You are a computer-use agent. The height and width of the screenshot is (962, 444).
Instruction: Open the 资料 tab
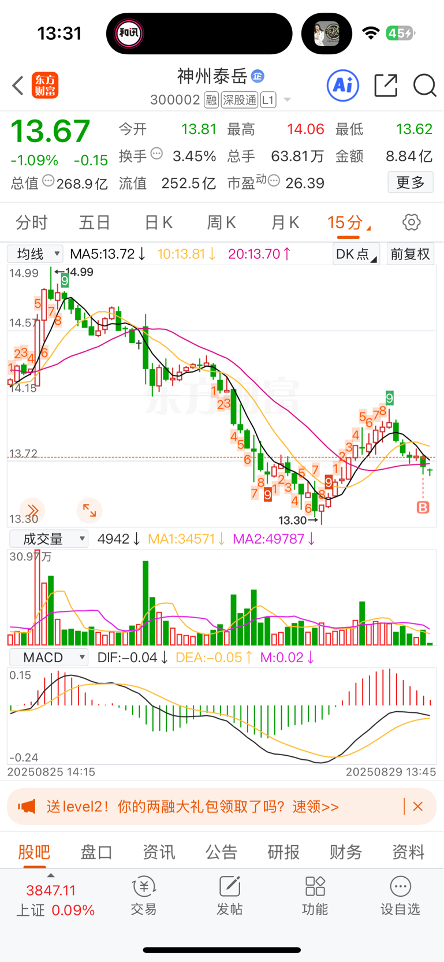(x=408, y=852)
